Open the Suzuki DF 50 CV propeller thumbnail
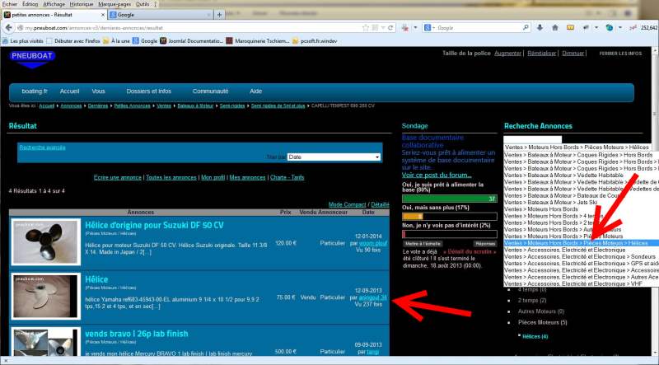Viewport: 659px width, 365px height. pyautogui.click(x=46, y=241)
